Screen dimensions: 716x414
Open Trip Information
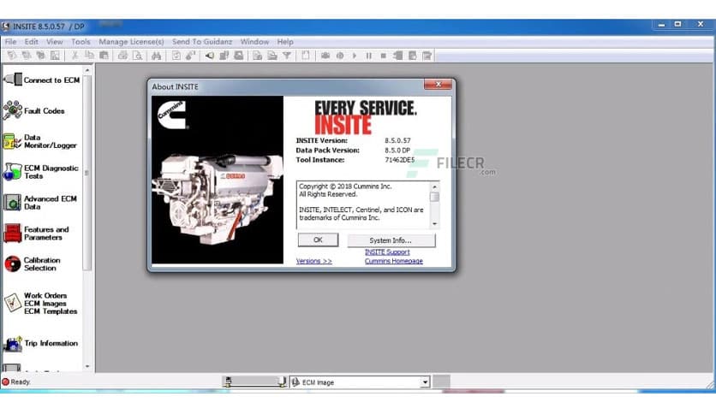40,343
